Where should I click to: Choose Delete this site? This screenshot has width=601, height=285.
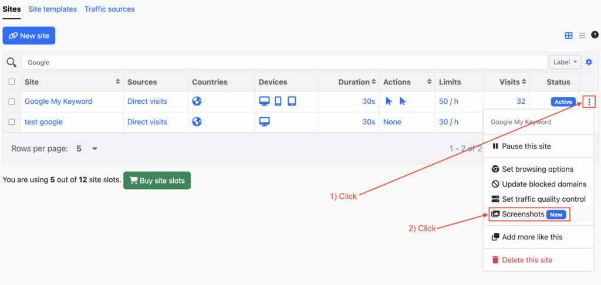pyautogui.click(x=522, y=260)
